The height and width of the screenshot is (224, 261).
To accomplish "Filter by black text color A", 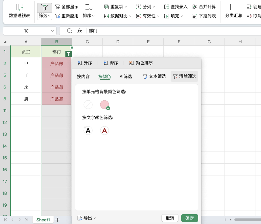I will pos(88,131).
